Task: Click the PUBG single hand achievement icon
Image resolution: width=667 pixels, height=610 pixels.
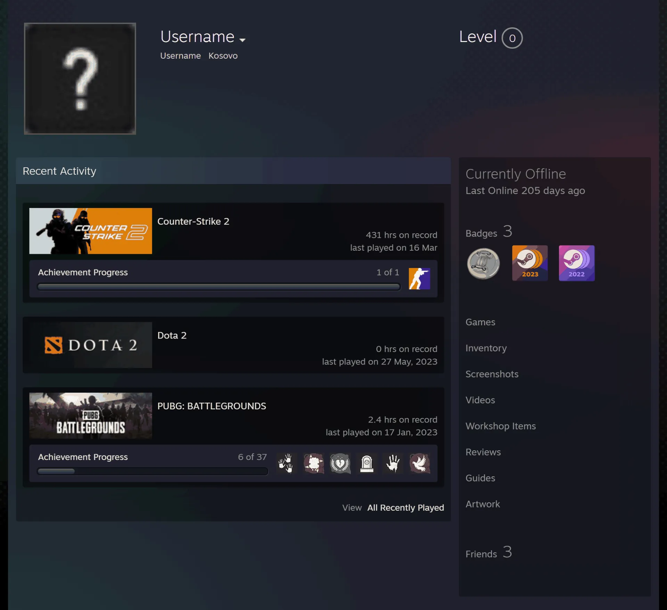Action: pos(393,463)
